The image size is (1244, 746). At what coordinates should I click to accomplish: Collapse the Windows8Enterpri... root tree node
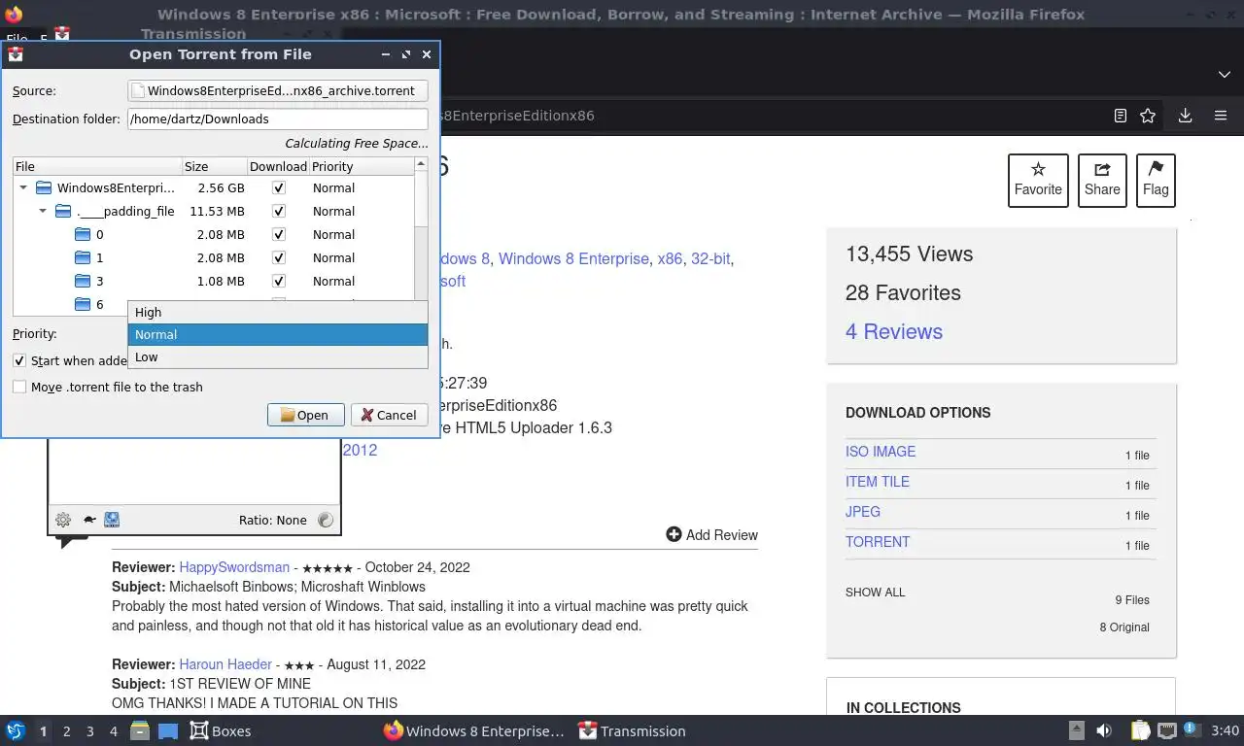[23, 187]
